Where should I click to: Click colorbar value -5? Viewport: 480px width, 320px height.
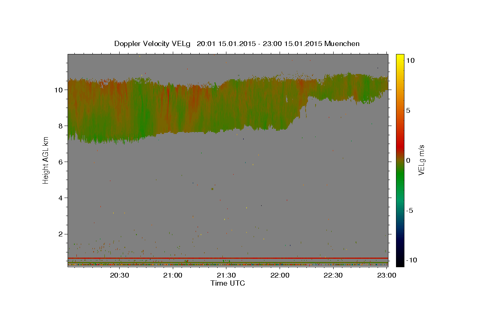coord(409,210)
